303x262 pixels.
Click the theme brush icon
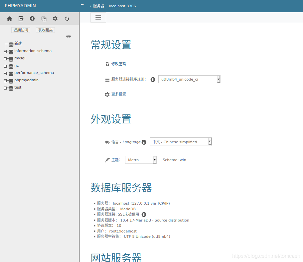pyautogui.click(x=107, y=160)
